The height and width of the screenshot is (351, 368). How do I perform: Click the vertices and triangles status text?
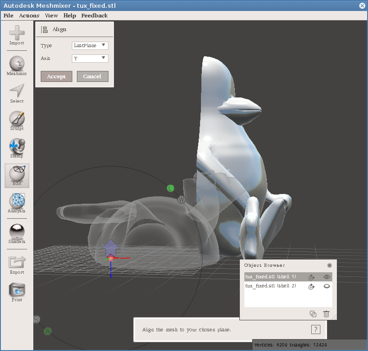pos(291,345)
